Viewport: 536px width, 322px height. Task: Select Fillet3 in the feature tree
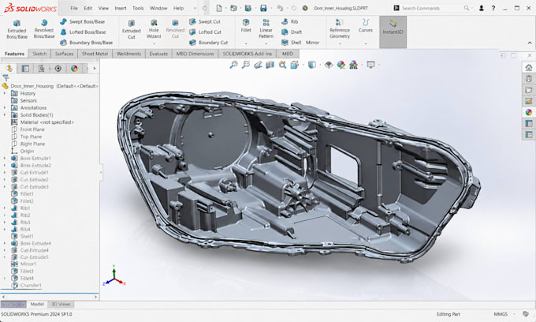point(27,271)
